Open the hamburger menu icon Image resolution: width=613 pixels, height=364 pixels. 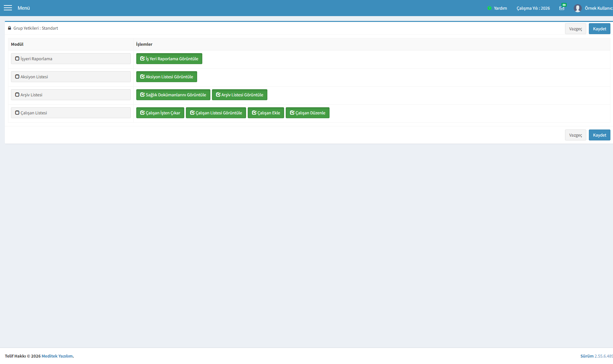[8, 8]
